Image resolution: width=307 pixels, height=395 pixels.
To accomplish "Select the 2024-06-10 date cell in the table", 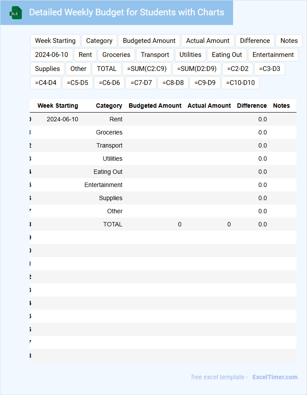I will 63,119.
